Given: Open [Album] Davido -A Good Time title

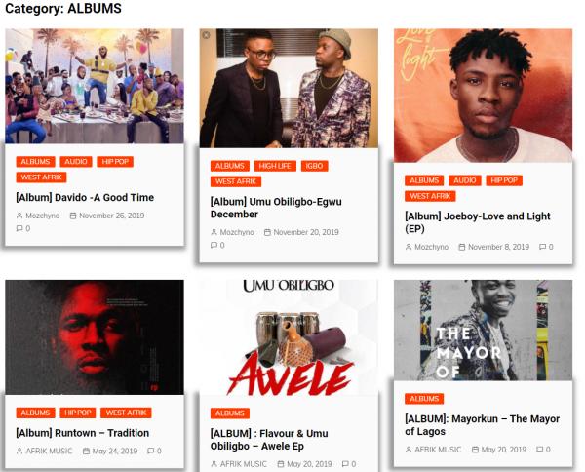Looking at the screenshot, I should tap(85, 197).
